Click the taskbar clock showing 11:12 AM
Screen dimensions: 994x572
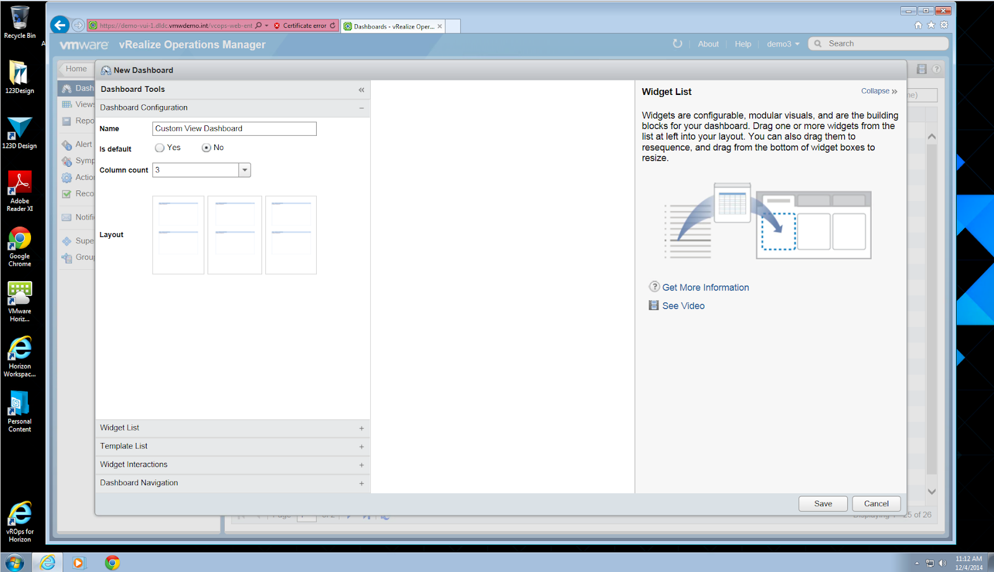pos(969,563)
